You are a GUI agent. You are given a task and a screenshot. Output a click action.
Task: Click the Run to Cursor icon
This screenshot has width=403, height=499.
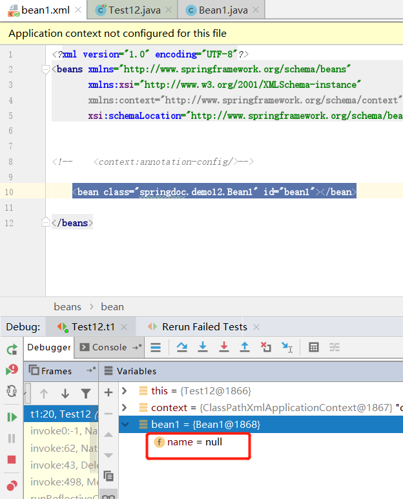pos(287,347)
